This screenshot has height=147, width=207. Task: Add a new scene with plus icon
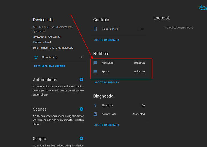tap(82, 109)
